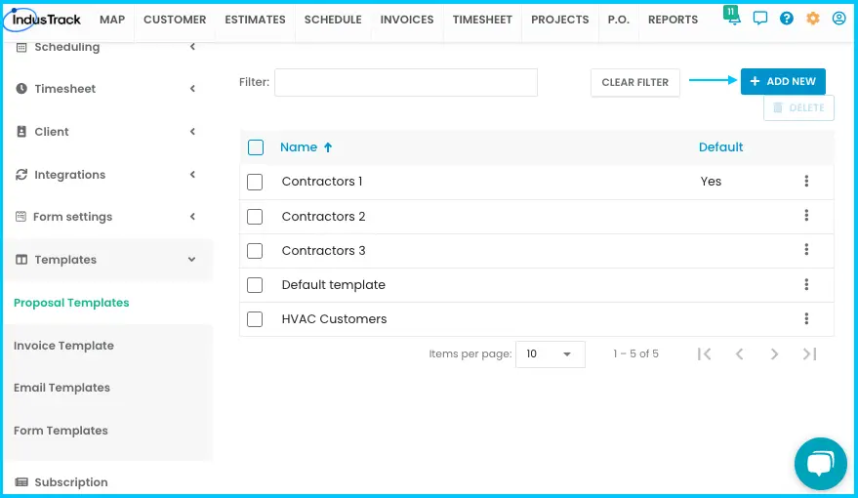Open Email Templates in the sidebar
The height and width of the screenshot is (498, 858).
point(61,388)
